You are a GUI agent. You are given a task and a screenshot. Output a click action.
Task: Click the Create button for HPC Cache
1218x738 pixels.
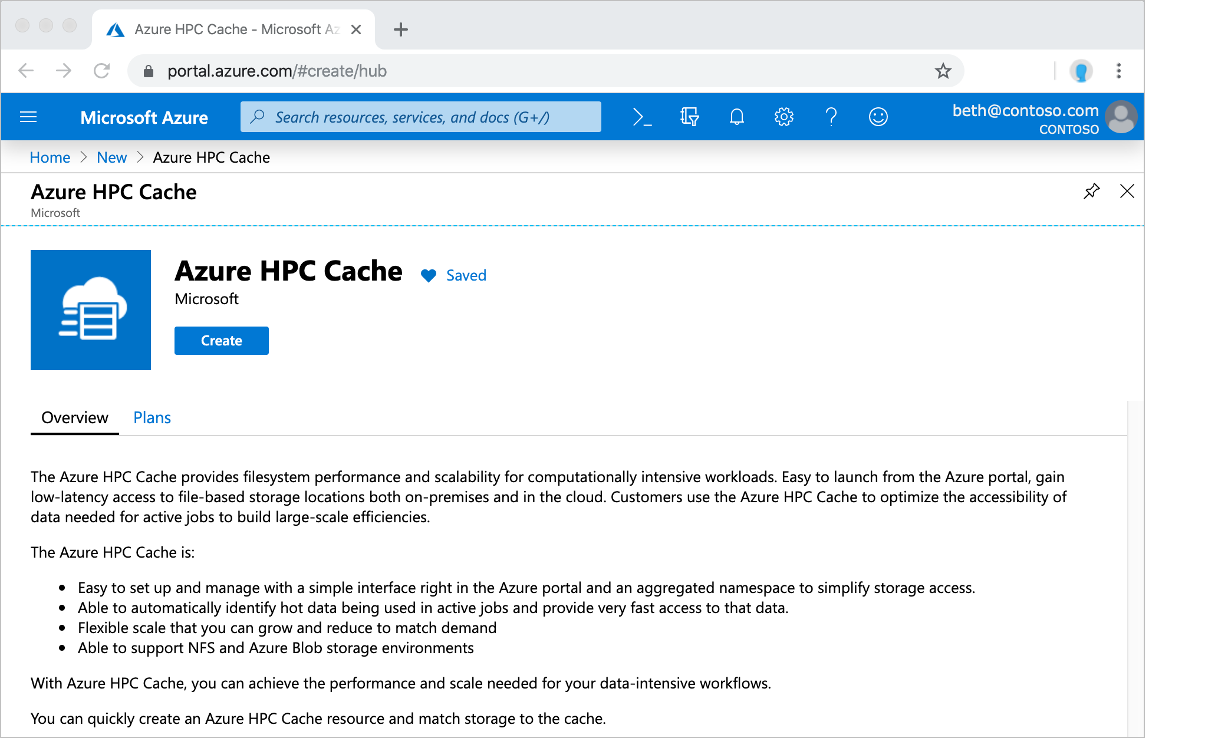click(x=222, y=340)
